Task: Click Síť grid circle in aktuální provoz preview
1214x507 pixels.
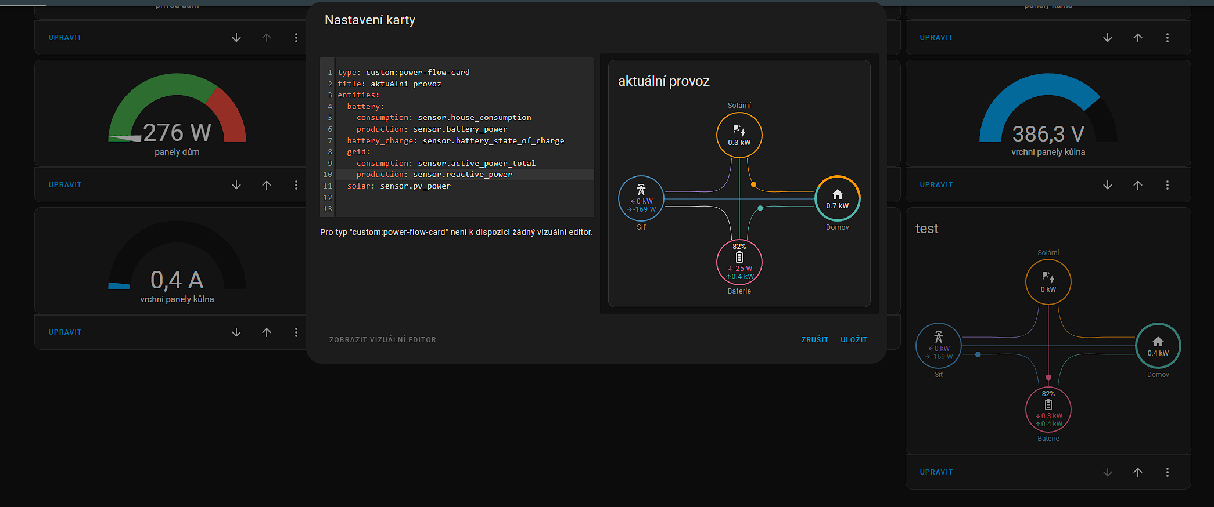Action: (x=641, y=198)
